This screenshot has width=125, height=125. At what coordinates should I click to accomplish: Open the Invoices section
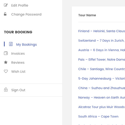pos(18,54)
